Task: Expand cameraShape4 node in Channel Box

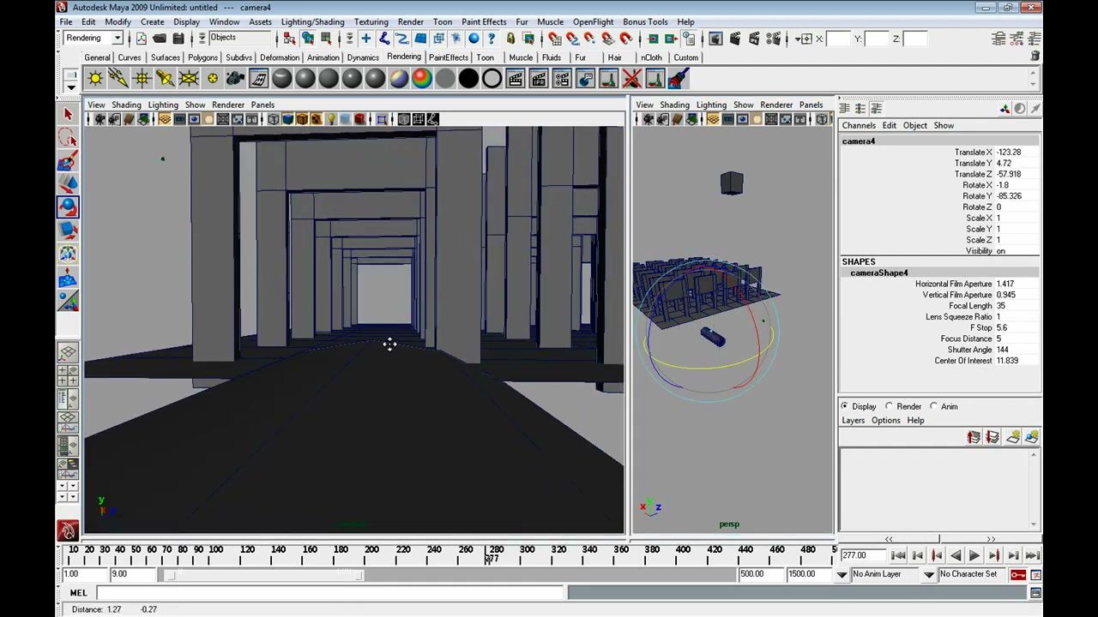Action: [878, 273]
